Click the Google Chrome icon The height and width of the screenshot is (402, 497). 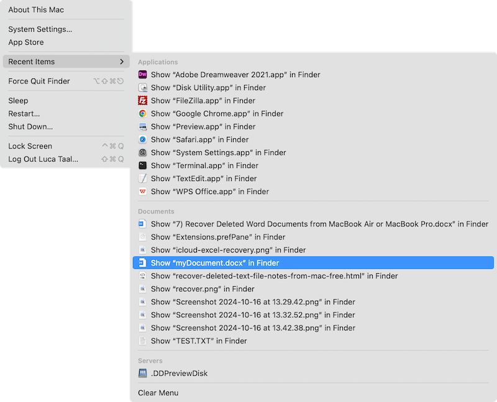pyautogui.click(x=142, y=113)
